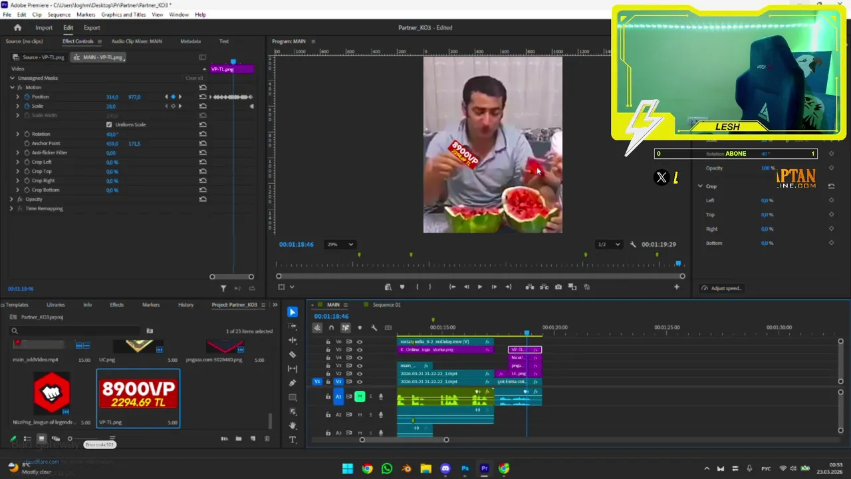Export a frame with the camera icon

(558, 287)
